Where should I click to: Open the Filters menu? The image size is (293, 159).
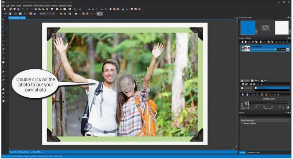tap(36, 6)
